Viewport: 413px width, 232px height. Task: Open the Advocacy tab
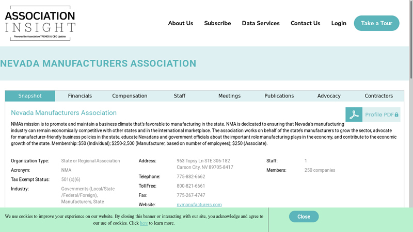329,96
